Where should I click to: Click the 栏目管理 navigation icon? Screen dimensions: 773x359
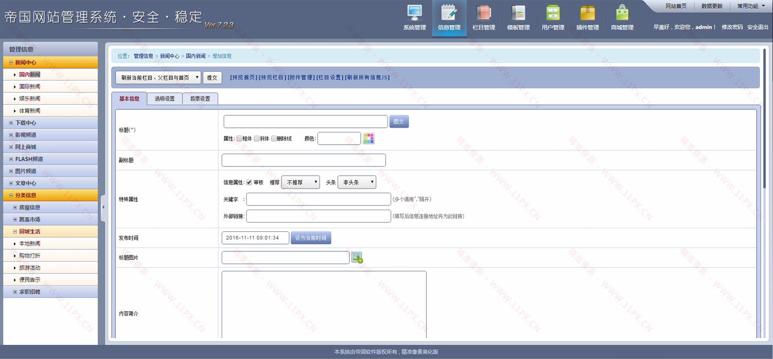click(x=483, y=13)
